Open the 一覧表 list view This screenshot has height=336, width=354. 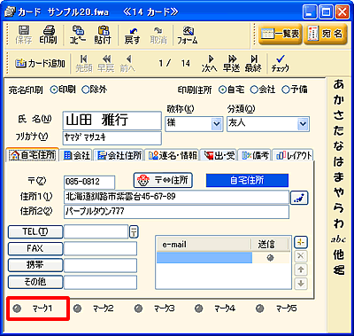(x=281, y=35)
